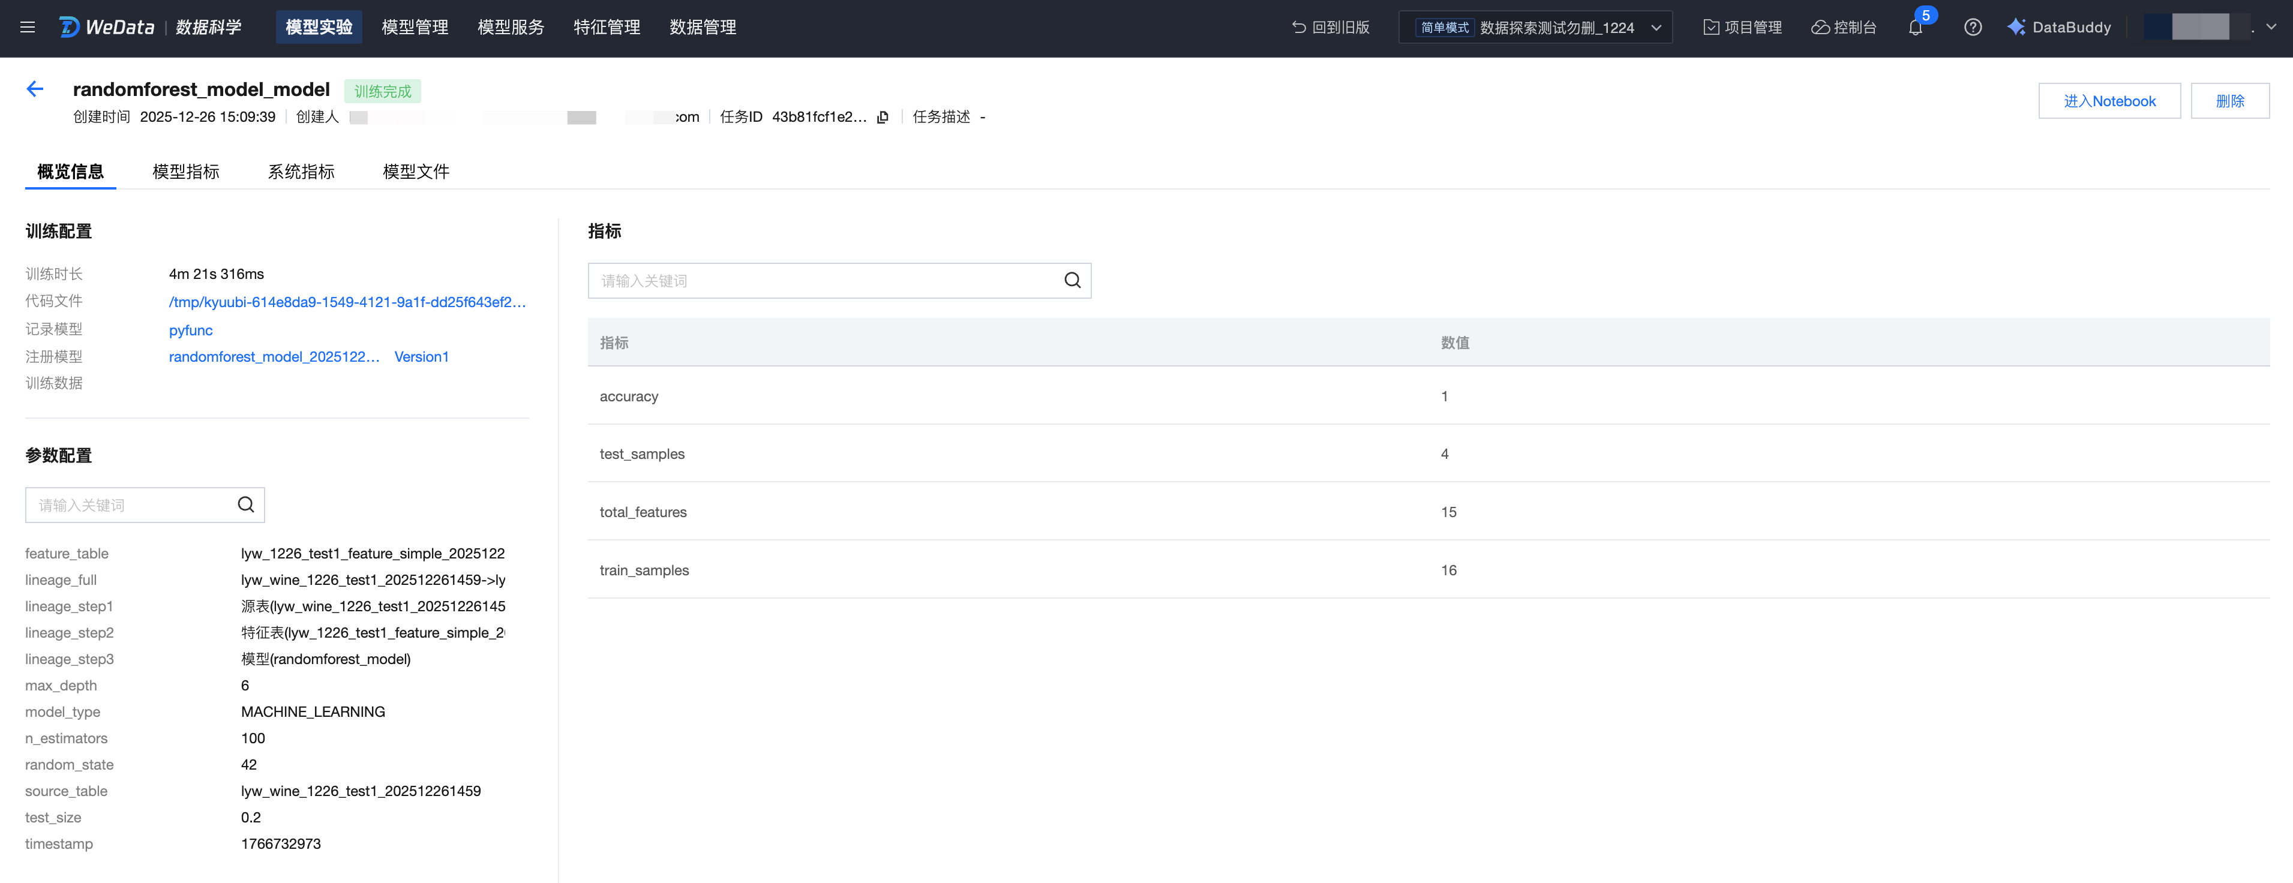Open the pyfunc recorded model link
2293x883 pixels.
[191, 331]
